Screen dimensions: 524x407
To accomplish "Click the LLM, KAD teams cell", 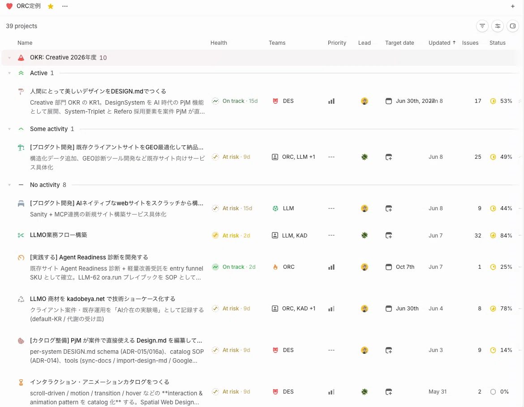I will 289,236.
